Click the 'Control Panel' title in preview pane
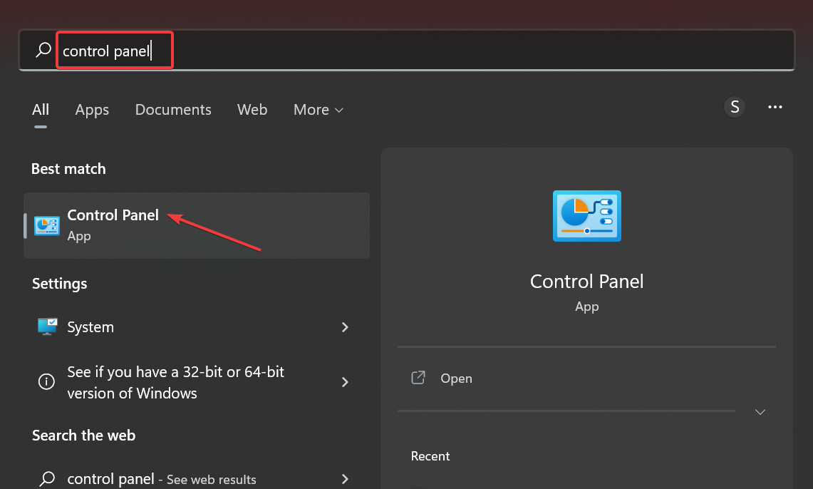Screen dimensions: 813x489 [x=587, y=282]
